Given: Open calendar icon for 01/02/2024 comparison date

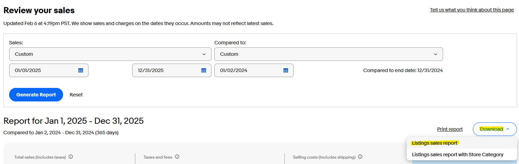Looking at the screenshot, I should (x=286, y=70).
